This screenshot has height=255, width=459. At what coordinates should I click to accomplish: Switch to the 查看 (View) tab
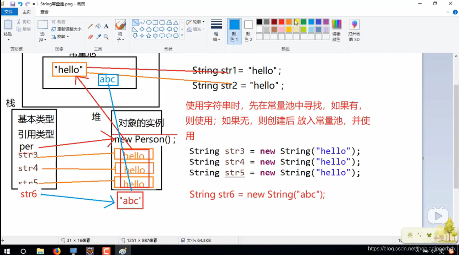pos(44,11)
